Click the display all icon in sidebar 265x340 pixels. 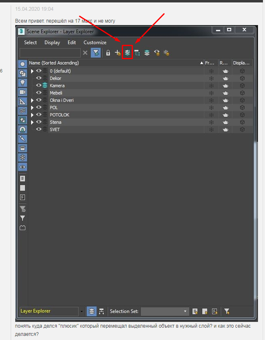(x=23, y=178)
